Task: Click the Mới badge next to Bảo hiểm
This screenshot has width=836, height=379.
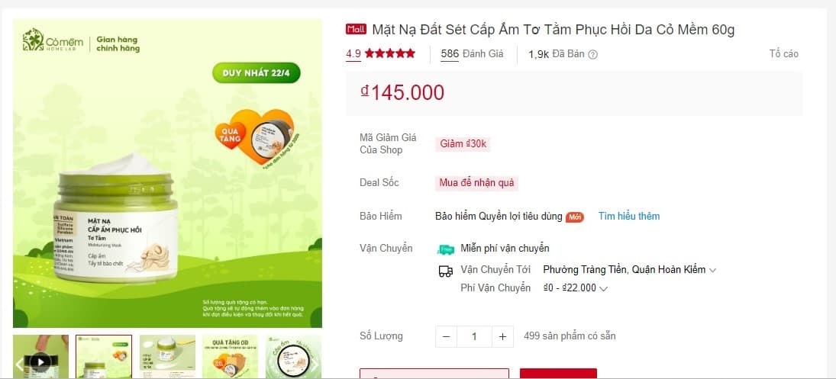Action: click(x=575, y=217)
